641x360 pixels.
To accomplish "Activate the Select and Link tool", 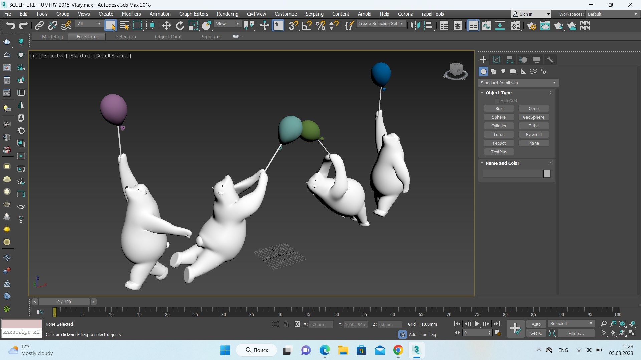I will coord(39,25).
